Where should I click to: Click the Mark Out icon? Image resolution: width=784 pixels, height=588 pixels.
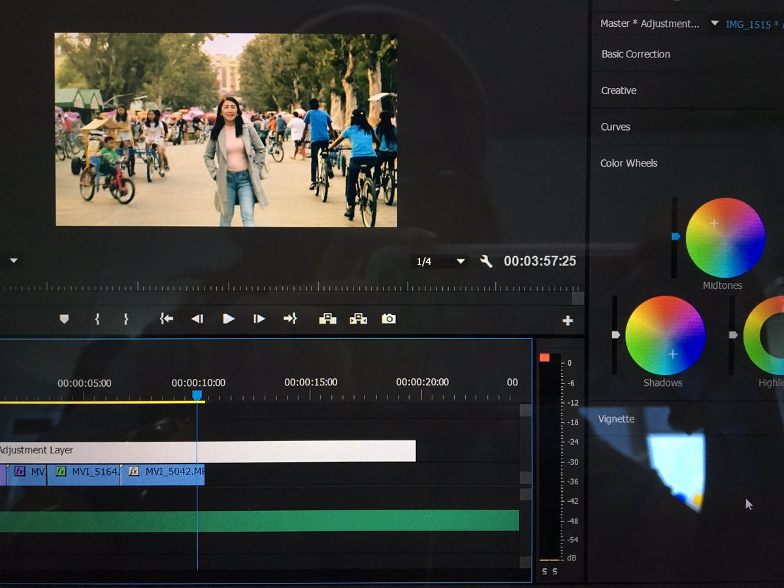pyautogui.click(x=125, y=319)
